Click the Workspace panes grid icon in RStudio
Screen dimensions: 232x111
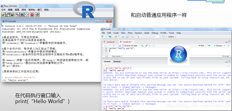pyautogui.click(x=164, y=37)
